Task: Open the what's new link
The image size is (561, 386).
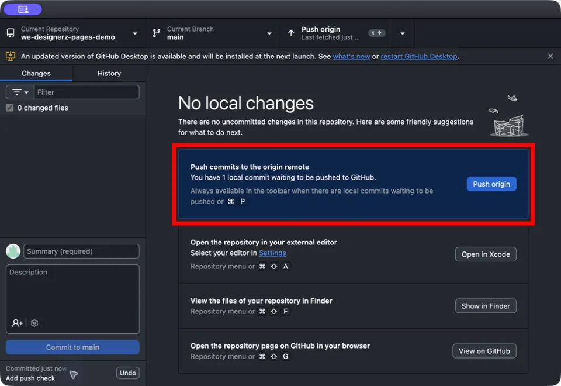Action: pos(351,56)
